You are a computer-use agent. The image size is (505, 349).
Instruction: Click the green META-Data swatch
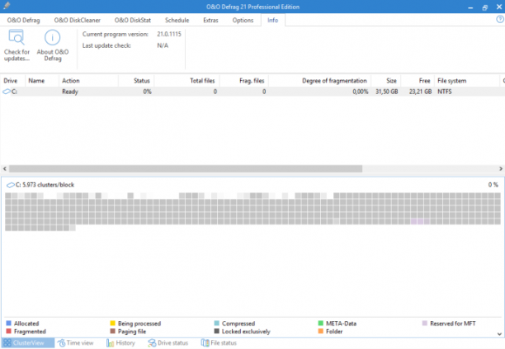(x=321, y=323)
